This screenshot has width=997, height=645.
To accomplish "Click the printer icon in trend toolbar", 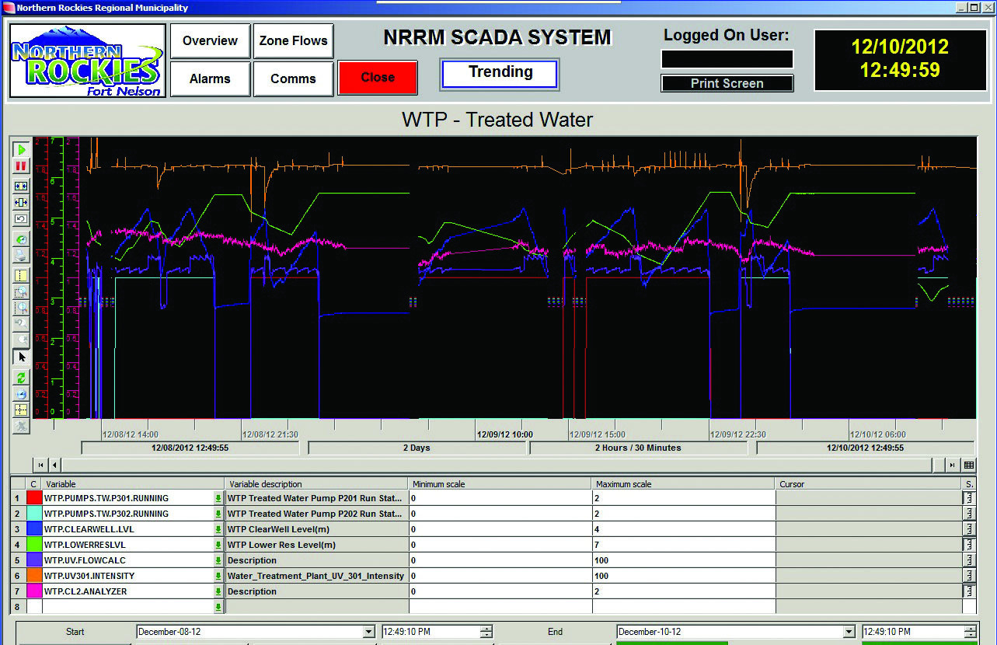I will 22,256.
